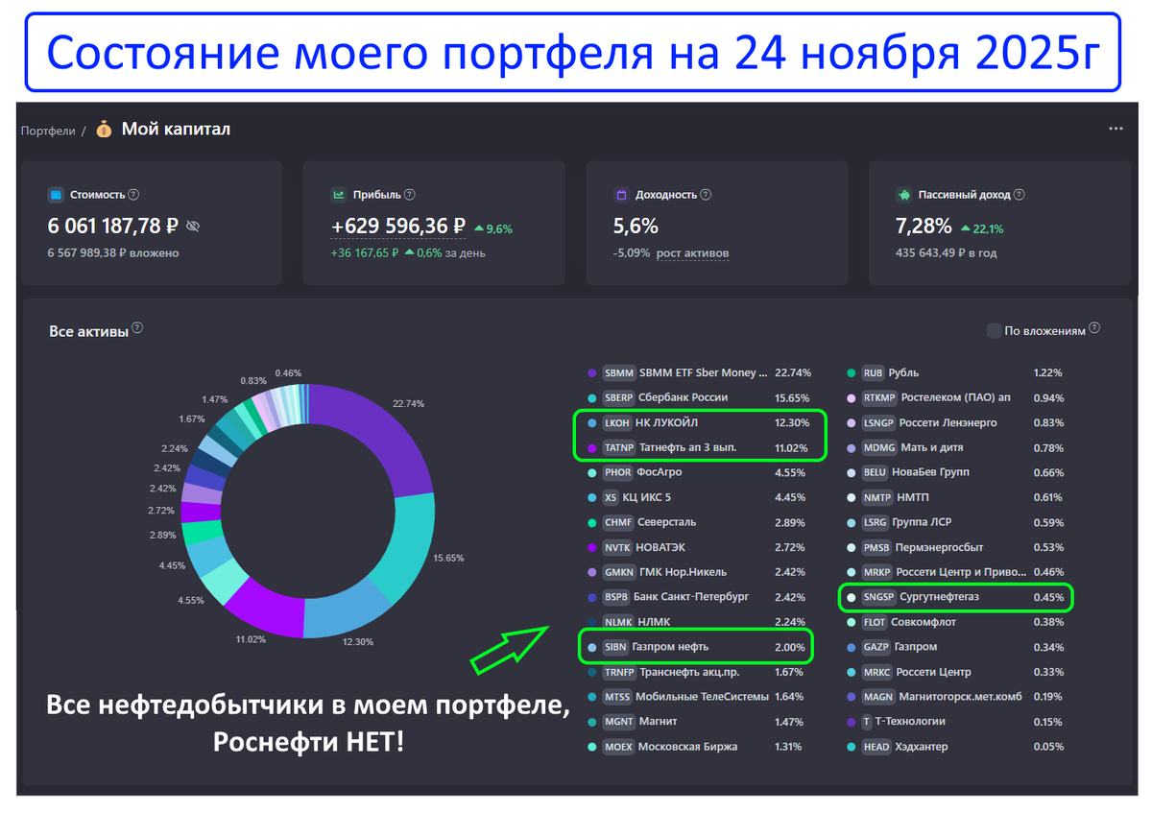This screenshot has width=1152, height=813.
Task: Click the SBERP ticker badge
Action: pyautogui.click(x=619, y=397)
